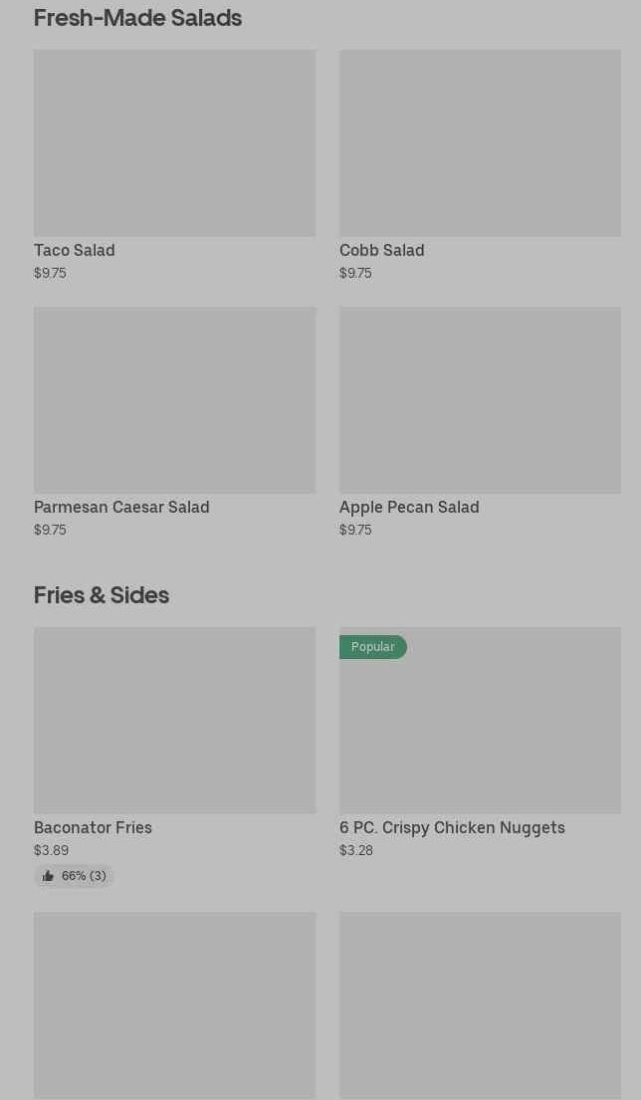Open the bottom-right unlabeled item image
The height and width of the screenshot is (1100, 641).
[480, 1005]
